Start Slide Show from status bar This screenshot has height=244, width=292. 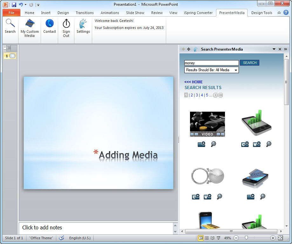click(x=219, y=238)
